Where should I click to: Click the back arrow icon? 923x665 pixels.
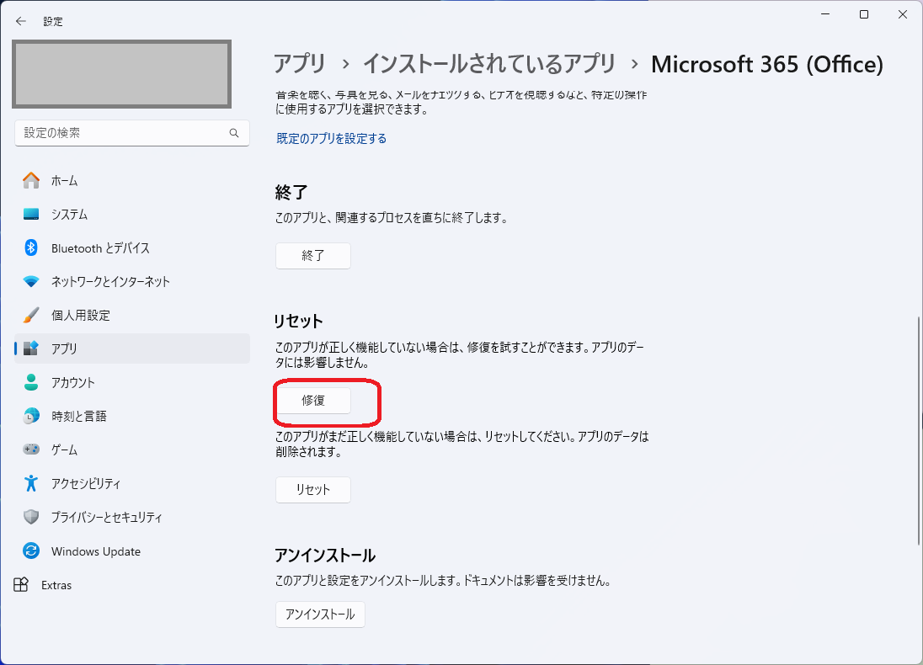(x=21, y=21)
